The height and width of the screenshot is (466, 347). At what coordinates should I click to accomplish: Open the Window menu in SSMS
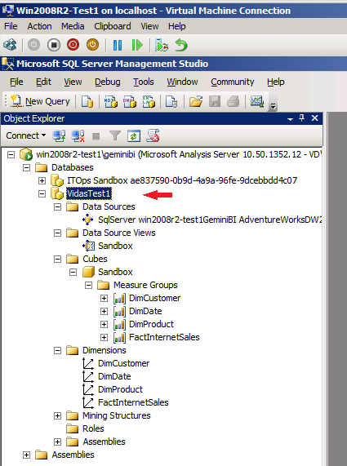(182, 82)
